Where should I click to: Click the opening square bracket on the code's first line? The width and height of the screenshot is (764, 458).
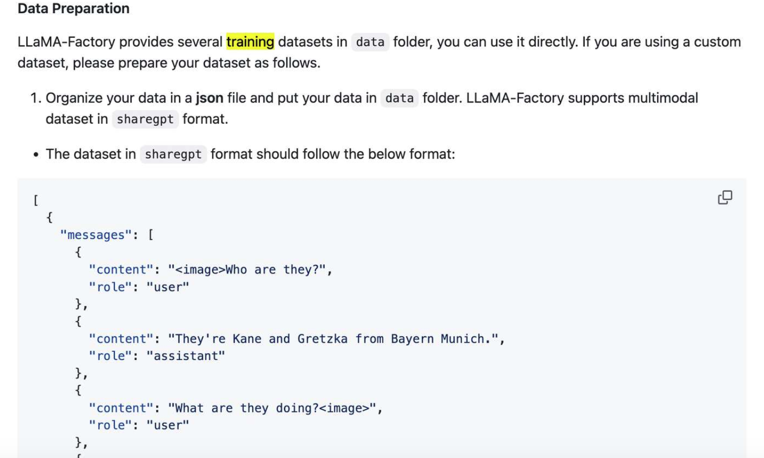pyautogui.click(x=36, y=200)
